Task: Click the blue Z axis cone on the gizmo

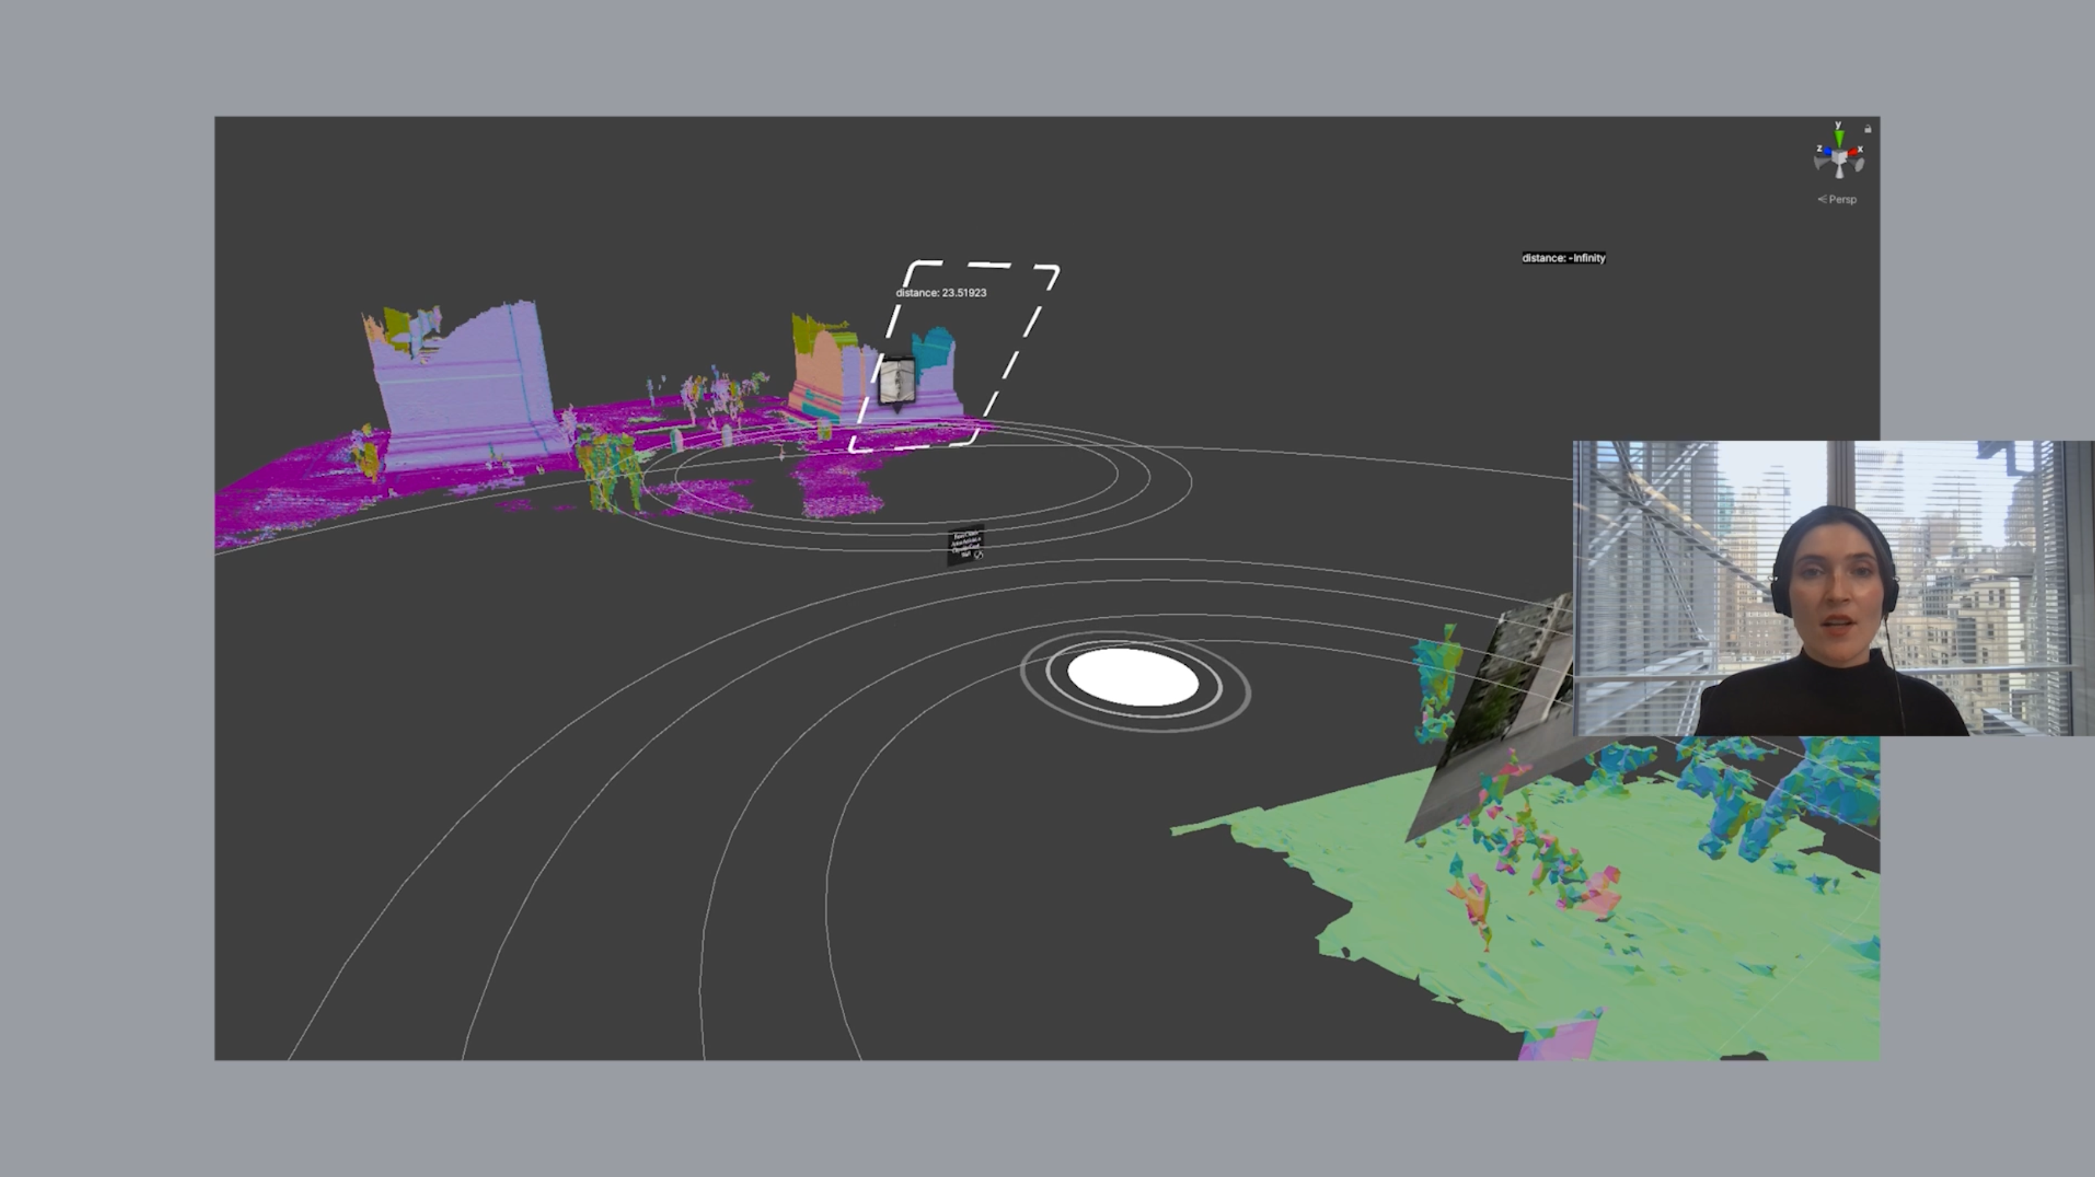Action: point(1828,152)
